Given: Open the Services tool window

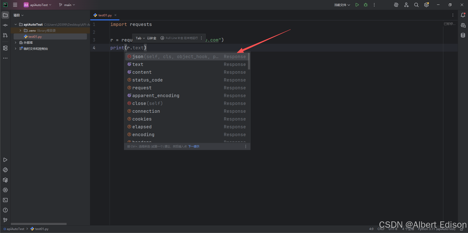Looking at the screenshot, I should coord(5,190).
